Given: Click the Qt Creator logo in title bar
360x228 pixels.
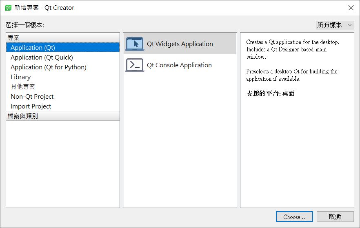Looking at the screenshot, I should click(x=8, y=8).
